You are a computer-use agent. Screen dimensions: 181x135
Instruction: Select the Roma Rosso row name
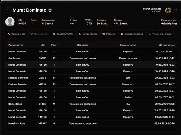[x=15, y=104]
